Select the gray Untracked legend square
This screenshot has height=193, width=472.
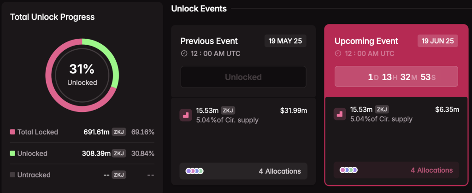12,175
